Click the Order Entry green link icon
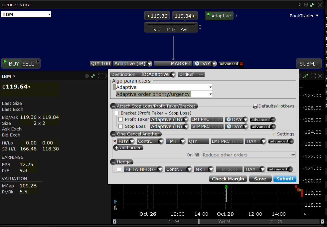Screen dimensions: 327x227 (x=312, y=5)
